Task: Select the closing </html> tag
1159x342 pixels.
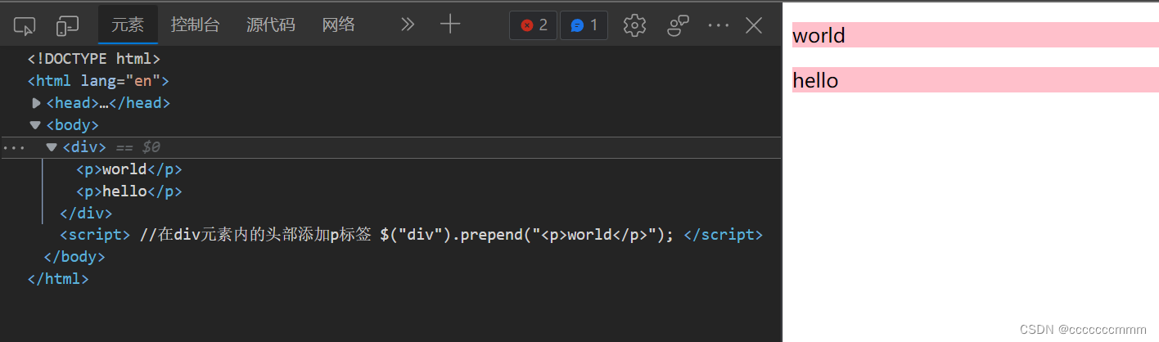Action: tap(58, 278)
